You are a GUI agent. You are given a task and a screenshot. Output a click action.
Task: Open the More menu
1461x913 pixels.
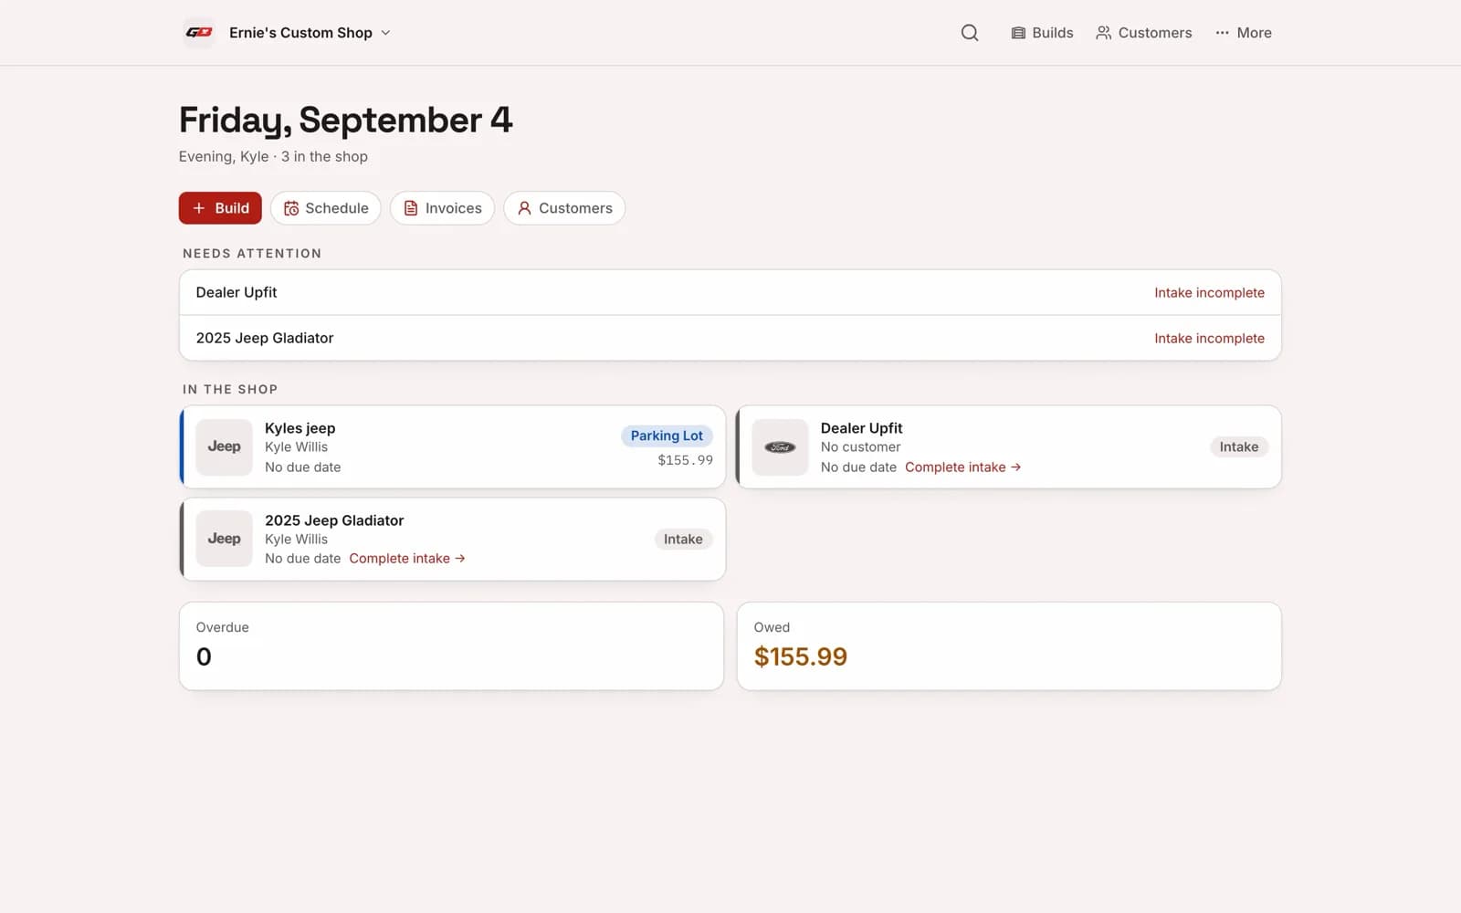(x=1244, y=33)
